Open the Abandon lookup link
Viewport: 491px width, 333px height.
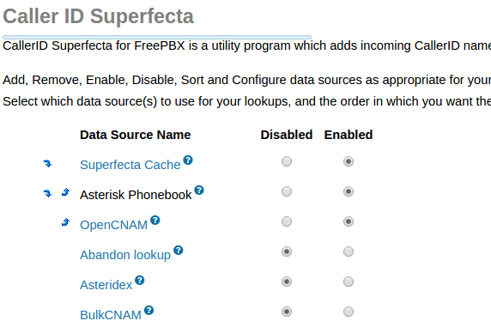click(x=125, y=255)
